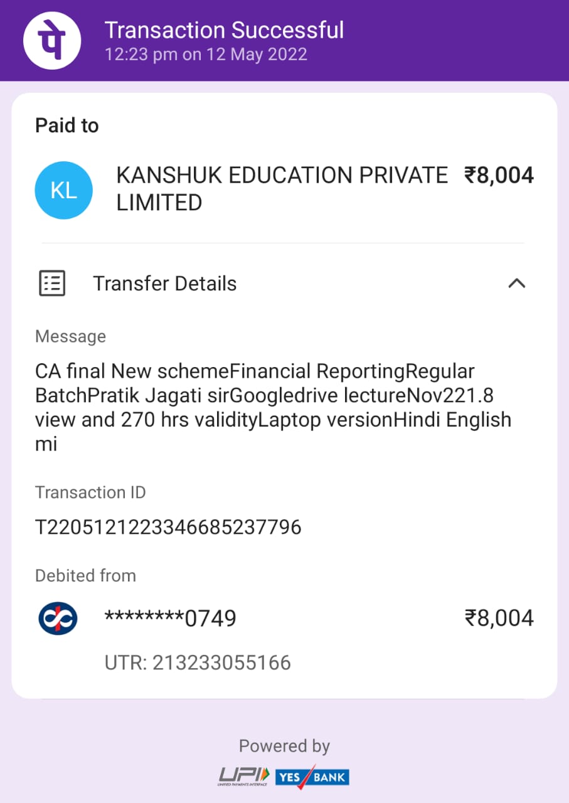Click the 12:23 pm transaction timestamp
569x803 pixels.
coord(206,54)
